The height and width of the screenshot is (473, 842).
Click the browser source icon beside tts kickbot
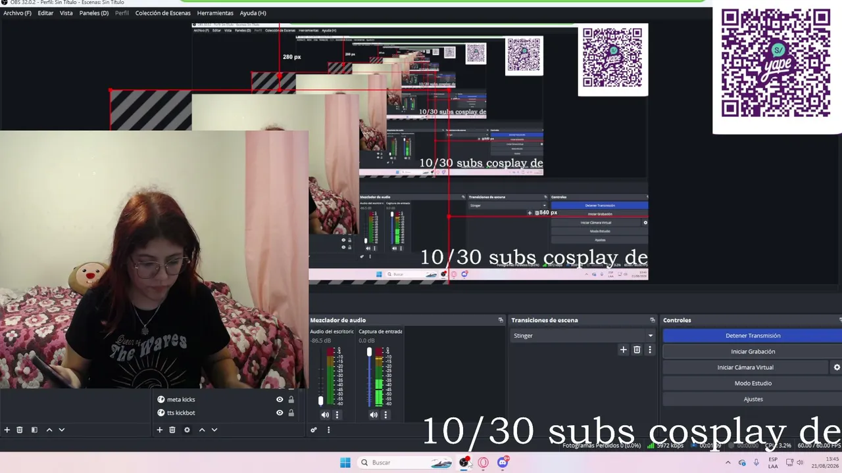point(161,413)
